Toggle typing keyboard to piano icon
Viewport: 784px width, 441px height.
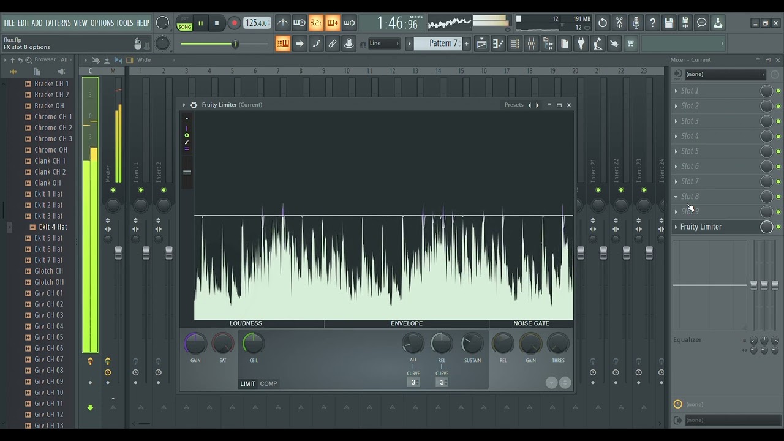coord(282,43)
